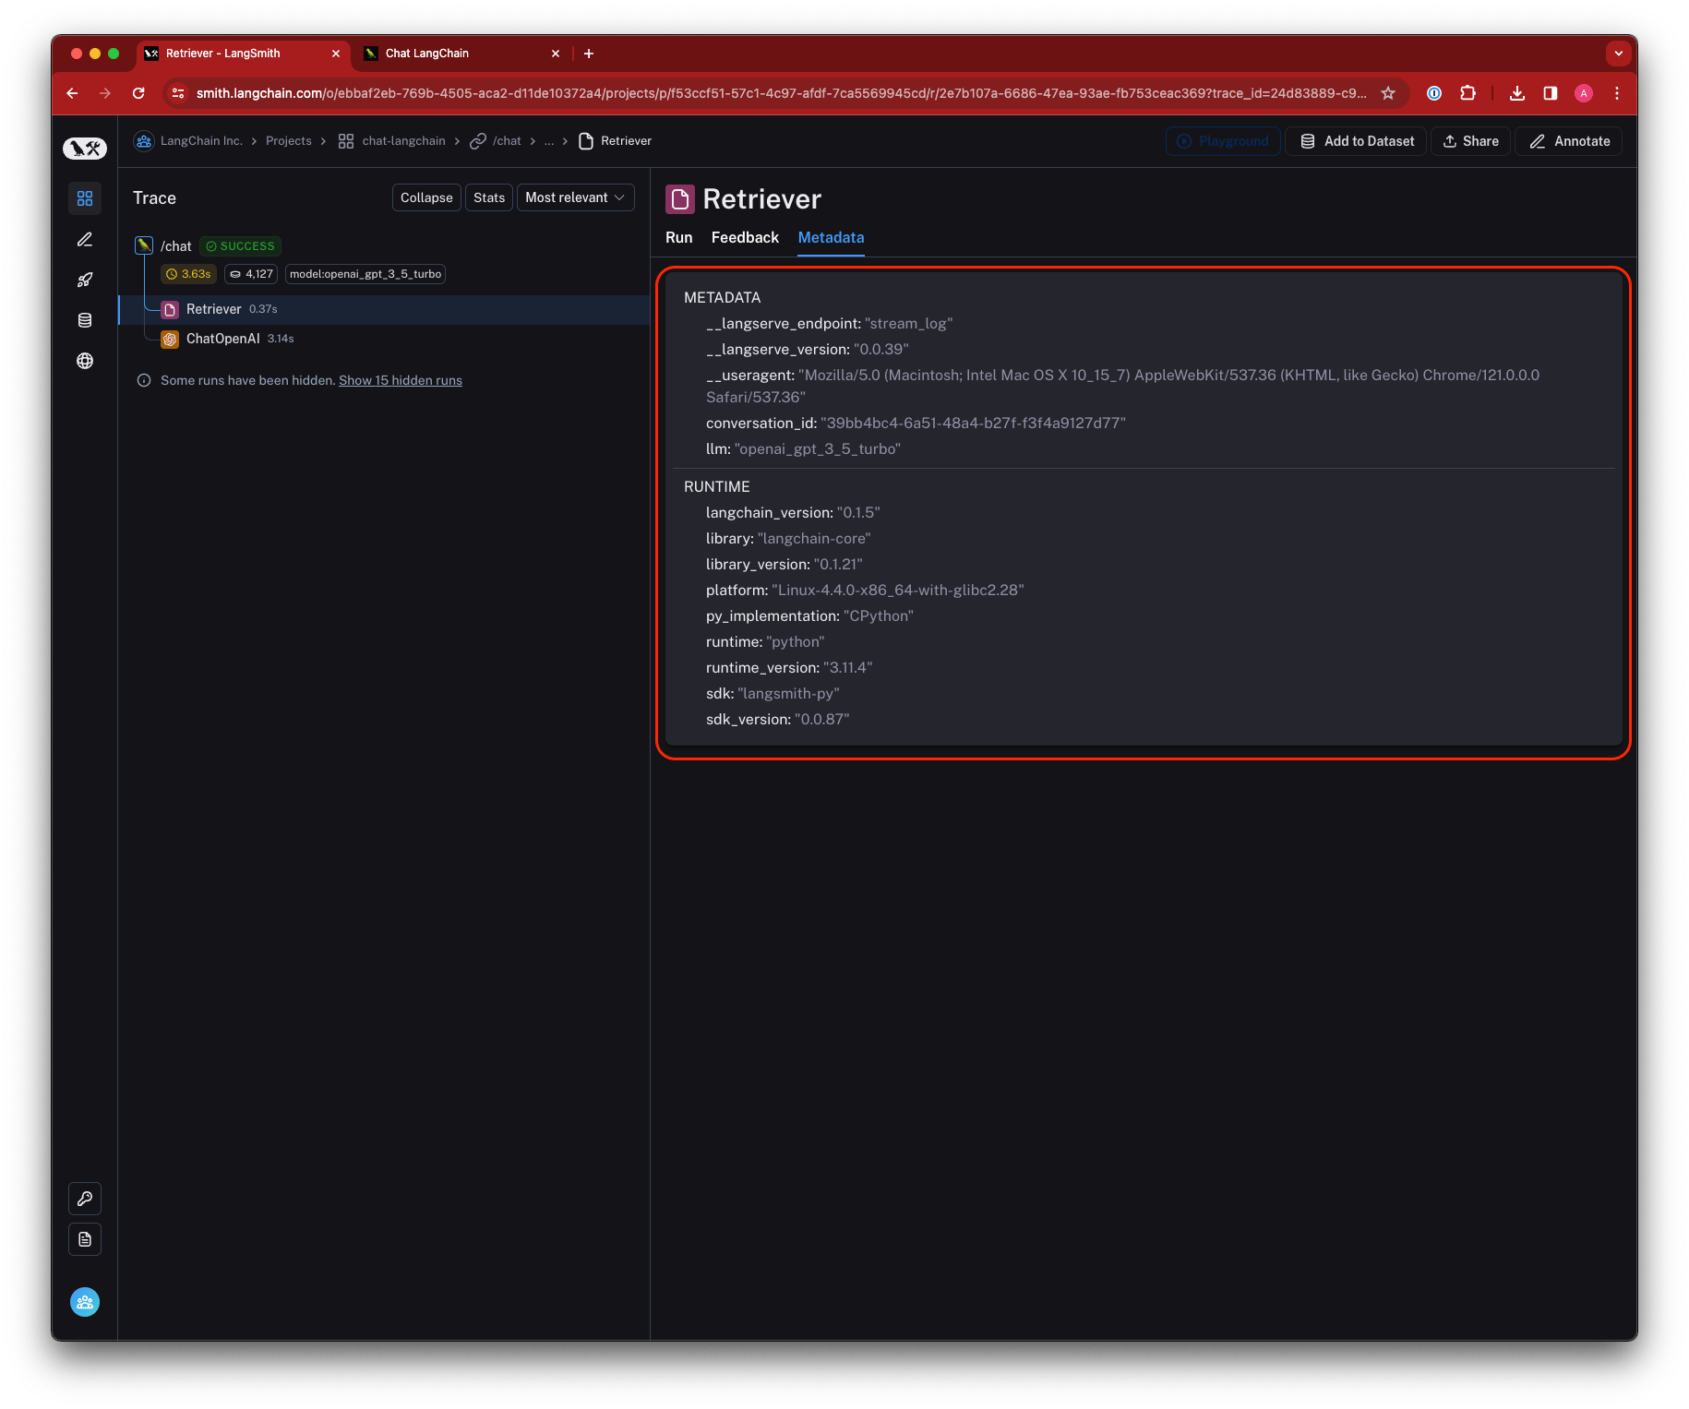The image size is (1689, 1409).
Task: Open the browser extensions puzzle icon
Action: [x=1467, y=93]
